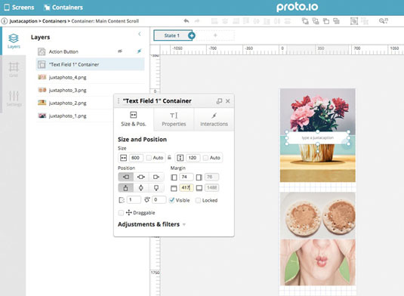Enable Auto checkbox for width
The width and height of the screenshot is (404, 296).
coord(149,158)
